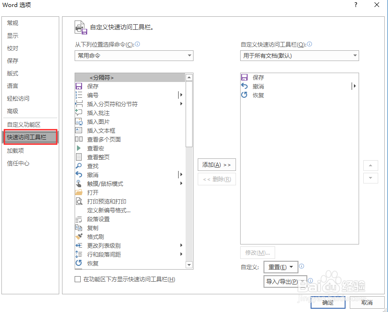
Task: Click info icon next to 从下列位置选择命令
Action: (137, 44)
